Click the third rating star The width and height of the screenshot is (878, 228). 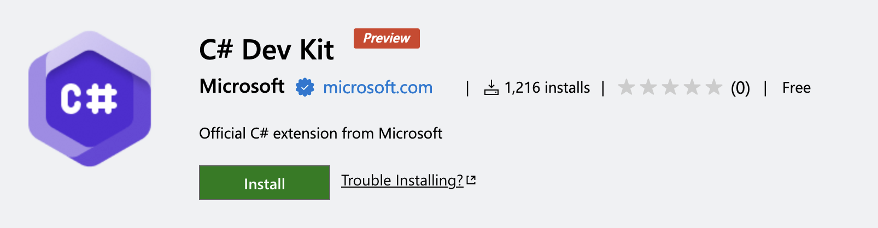pos(670,87)
